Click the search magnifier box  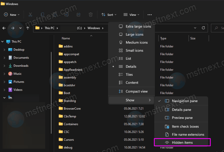(x=217, y=28)
